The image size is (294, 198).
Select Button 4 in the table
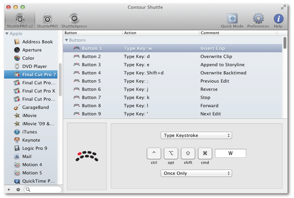point(173,73)
